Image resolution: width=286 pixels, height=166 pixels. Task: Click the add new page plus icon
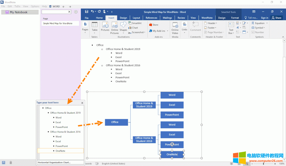coord(76,12)
